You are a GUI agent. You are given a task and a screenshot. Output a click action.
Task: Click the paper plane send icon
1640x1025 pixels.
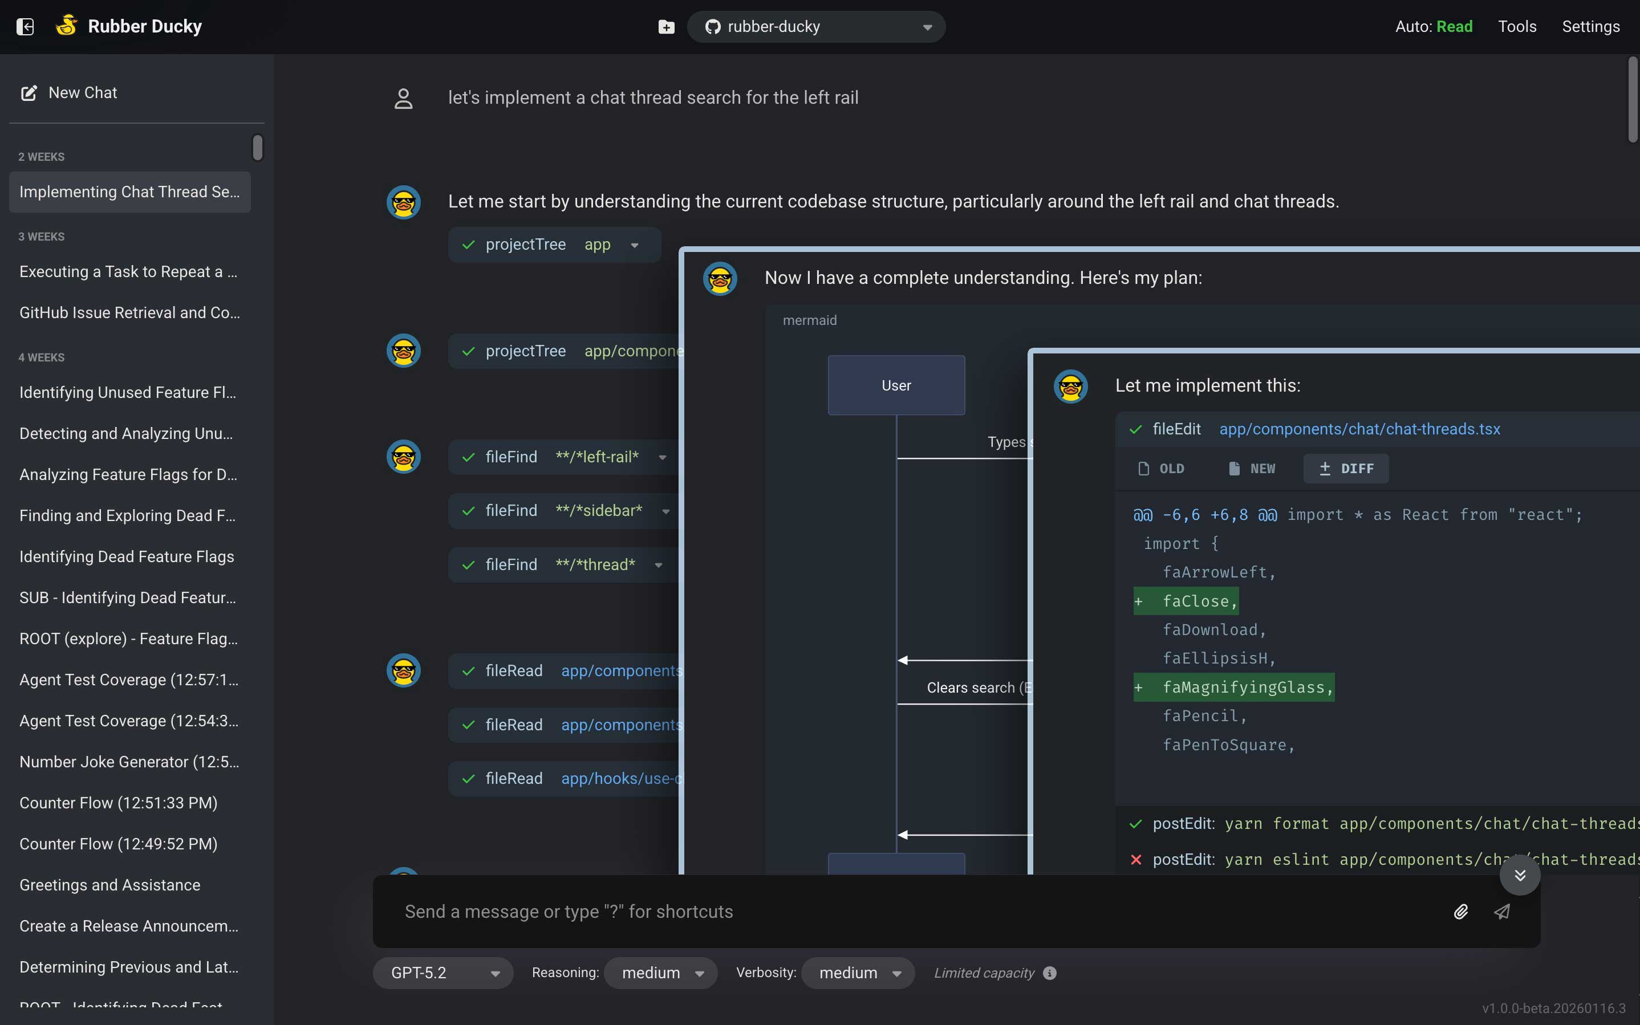click(1503, 912)
